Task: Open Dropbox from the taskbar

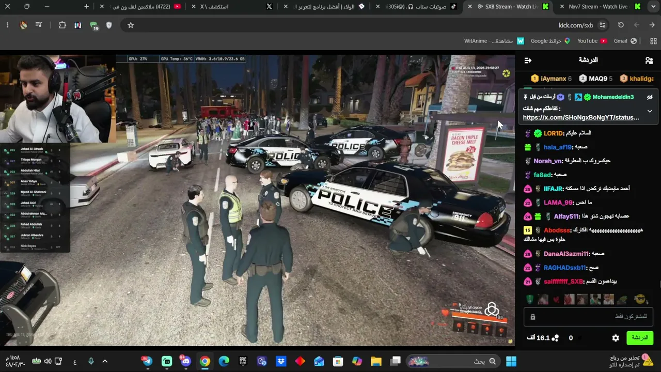Action: [x=281, y=361]
